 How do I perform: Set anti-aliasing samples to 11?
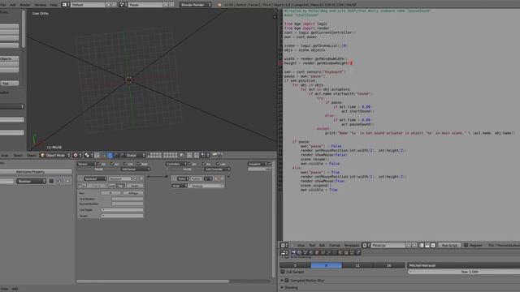[x=357, y=265]
